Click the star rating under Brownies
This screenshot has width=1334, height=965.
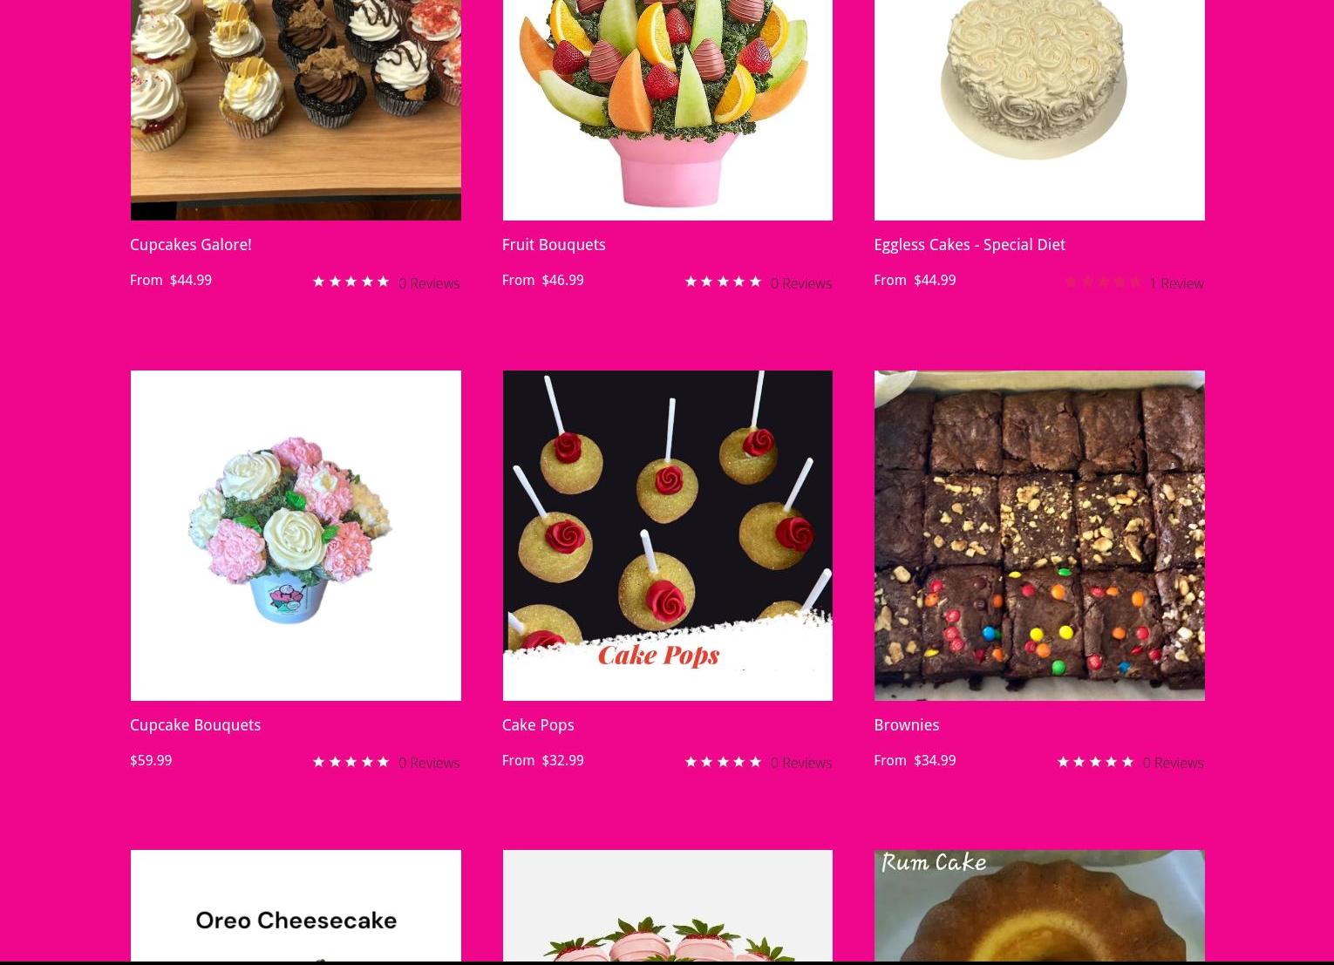click(x=1095, y=762)
